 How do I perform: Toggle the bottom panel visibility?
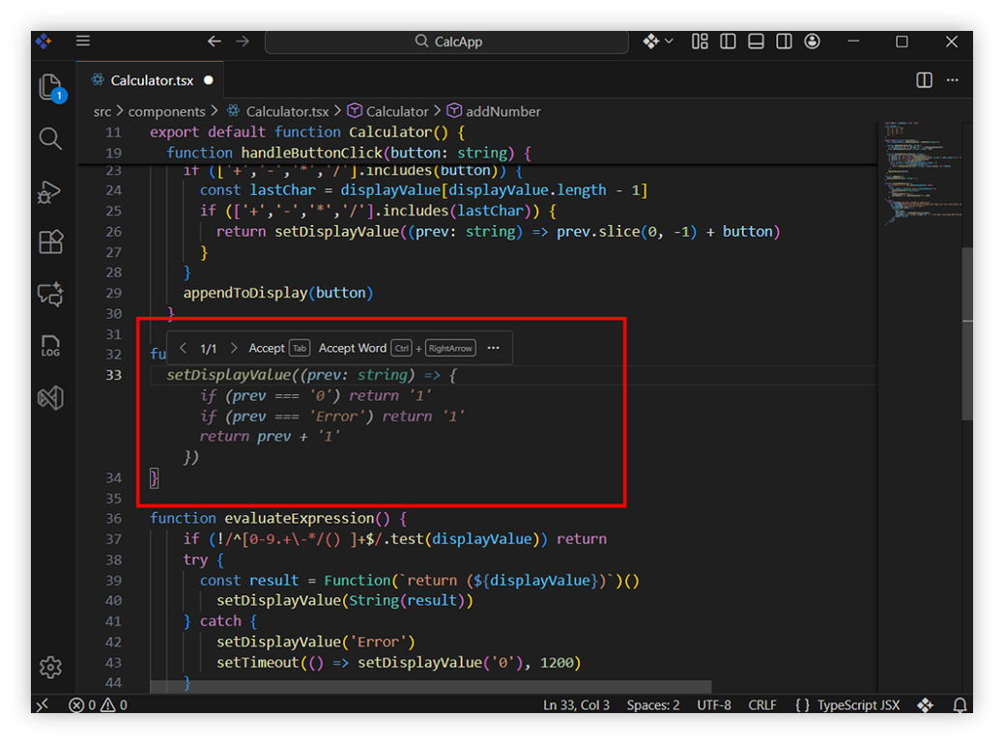click(756, 42)
